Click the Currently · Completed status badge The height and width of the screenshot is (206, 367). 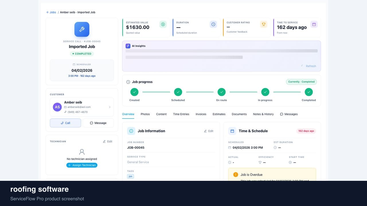[301, 82]
